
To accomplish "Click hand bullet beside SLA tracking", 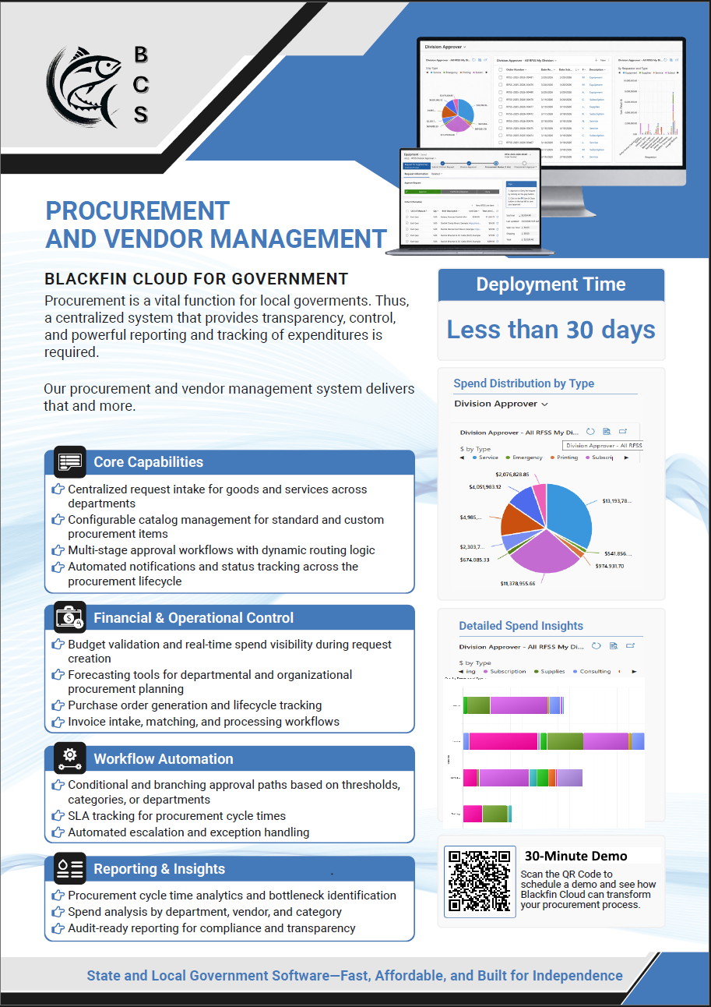I will pyautogui.click(x=58, y=816).
